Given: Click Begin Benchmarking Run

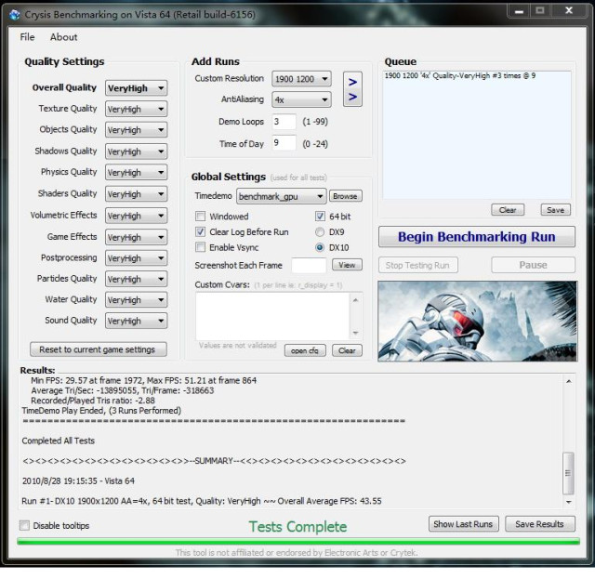Looking at the screenshot, I should (477, 237).
